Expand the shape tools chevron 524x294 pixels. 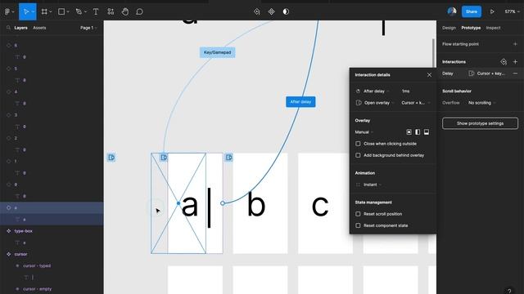coord(68,12)
